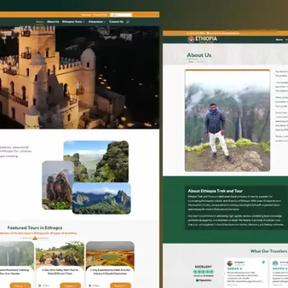The height and width of the screenshot is (288, 288).
Task: Click the Tripadvisor logo under the rating
Action: [204, 280]
